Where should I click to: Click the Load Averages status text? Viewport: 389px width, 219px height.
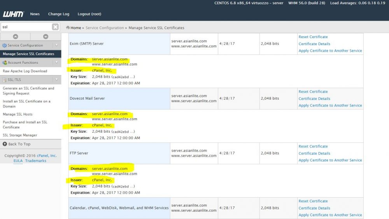tap(357, 3)
